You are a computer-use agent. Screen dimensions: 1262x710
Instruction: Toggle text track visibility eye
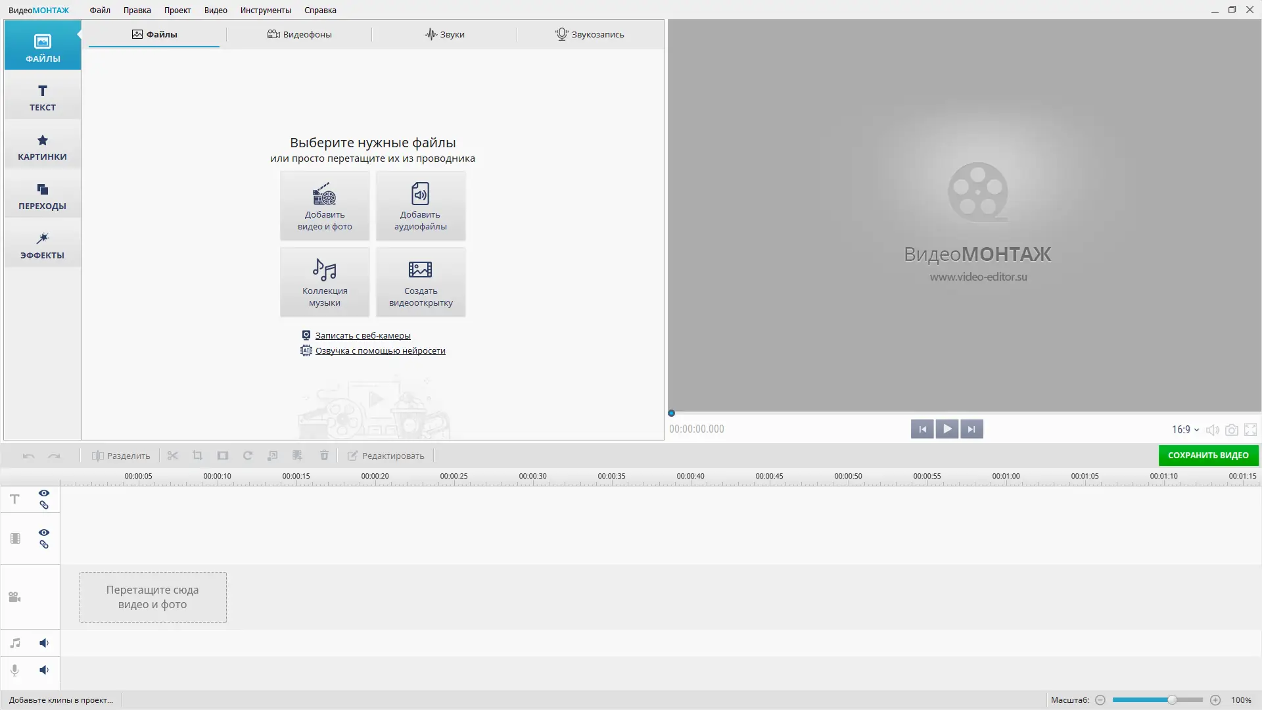(x=44, y=493)
